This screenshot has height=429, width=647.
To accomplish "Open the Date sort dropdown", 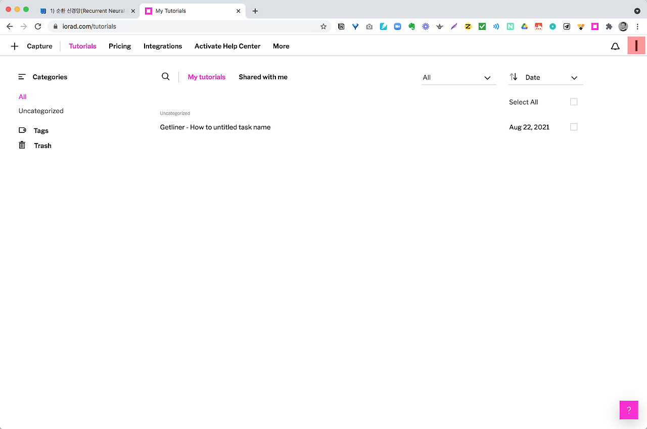I will [546, 77].
